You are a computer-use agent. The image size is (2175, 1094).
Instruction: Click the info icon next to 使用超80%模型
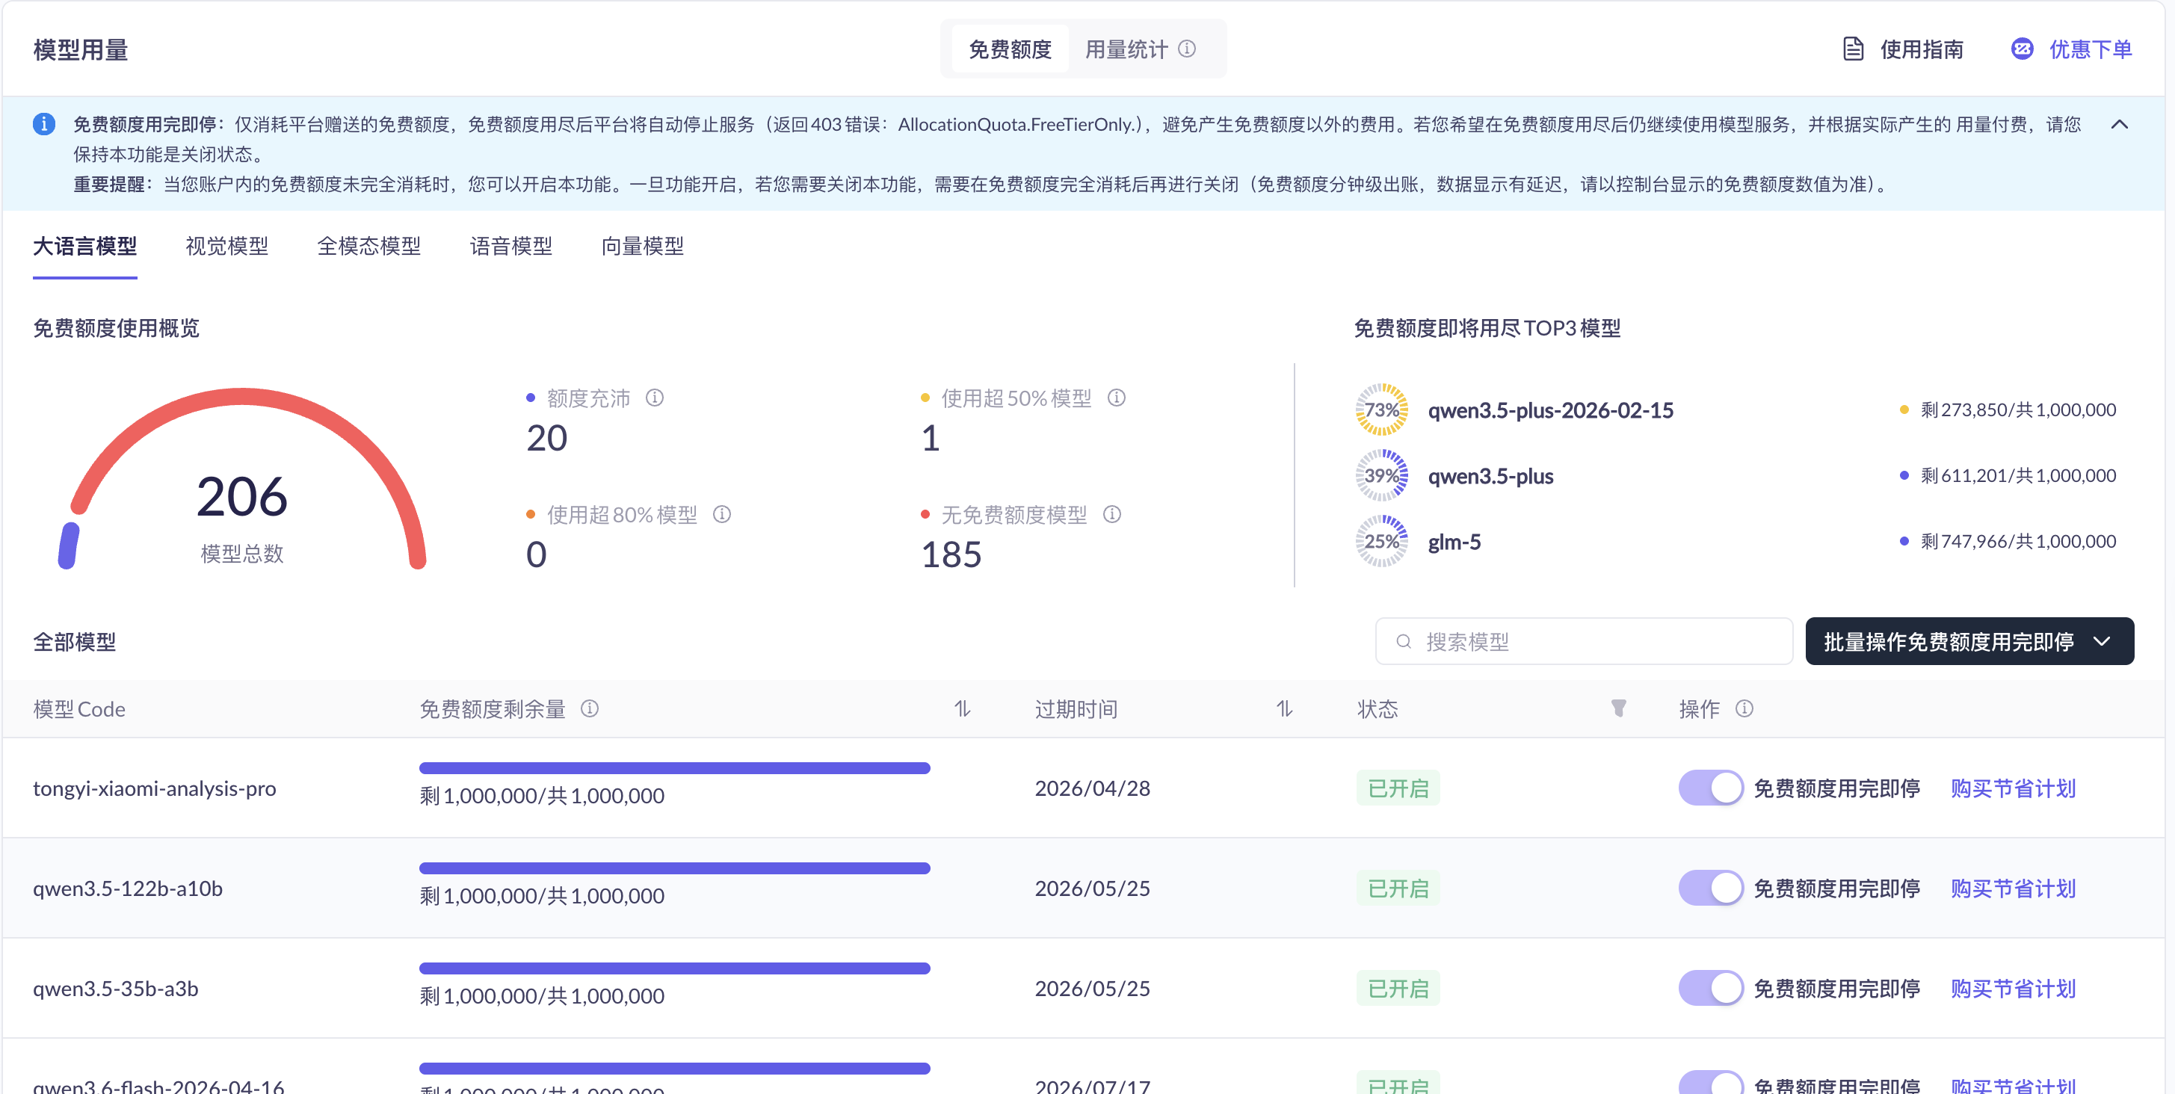point(721,514)
